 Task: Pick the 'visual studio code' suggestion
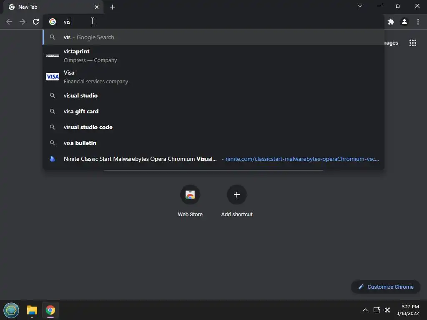(x=213, y=127)
